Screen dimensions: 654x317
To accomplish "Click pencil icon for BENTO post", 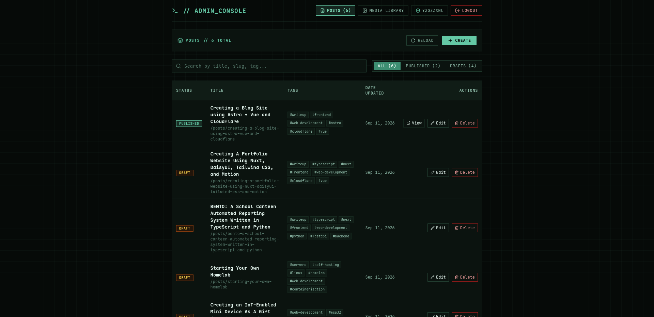I will pos(433,228).
